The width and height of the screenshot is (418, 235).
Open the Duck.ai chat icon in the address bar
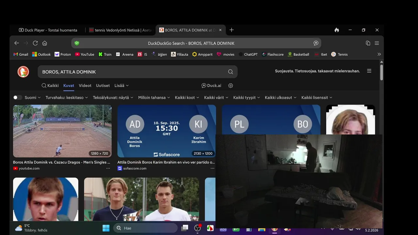(316, 43)
